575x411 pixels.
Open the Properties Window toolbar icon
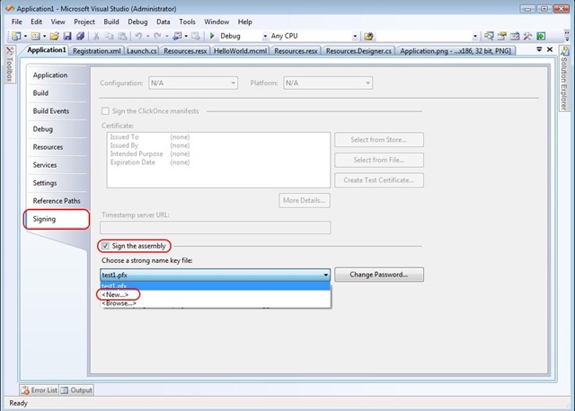[502, 36]
